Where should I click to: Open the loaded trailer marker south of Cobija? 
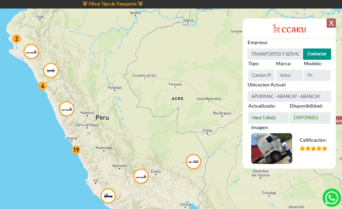click(193, 162)
